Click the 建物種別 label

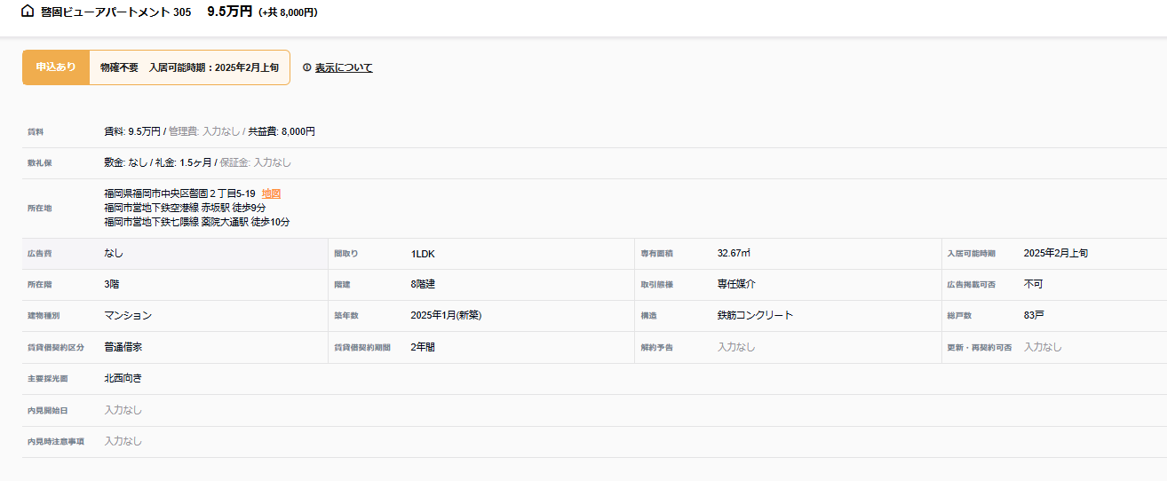pyautogui.click(x=44, y=316)
